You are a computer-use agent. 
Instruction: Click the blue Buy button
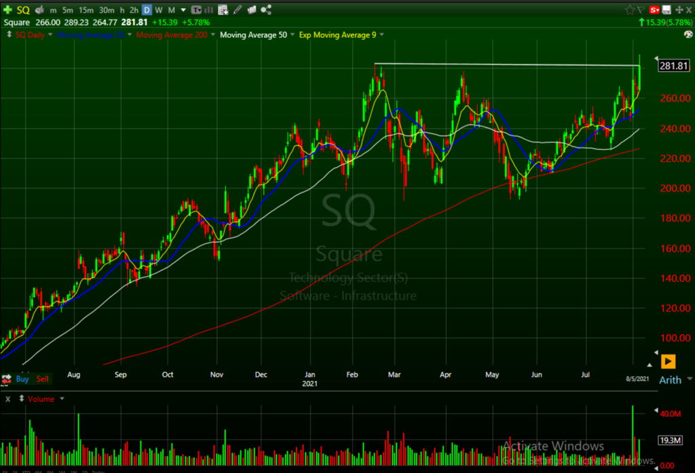click(22, 379)
